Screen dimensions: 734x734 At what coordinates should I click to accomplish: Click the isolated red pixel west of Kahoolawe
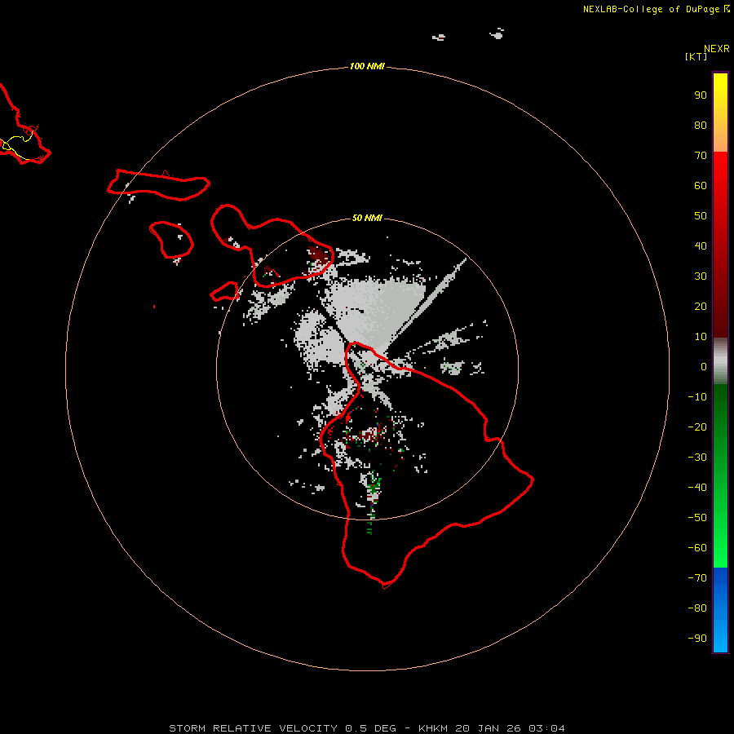pos(154,307)
